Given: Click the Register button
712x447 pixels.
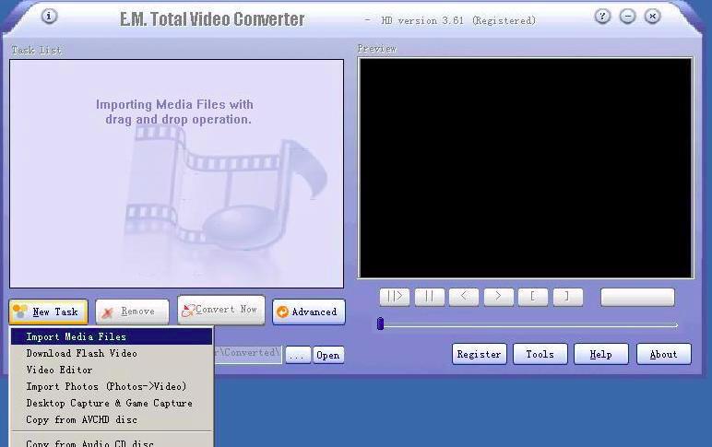Looking at the screenshot, I should pos(479,354).
